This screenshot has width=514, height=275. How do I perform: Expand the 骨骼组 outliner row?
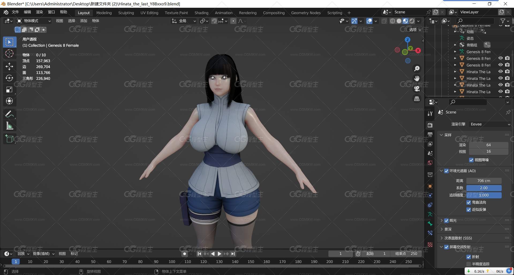pos(455,45)
